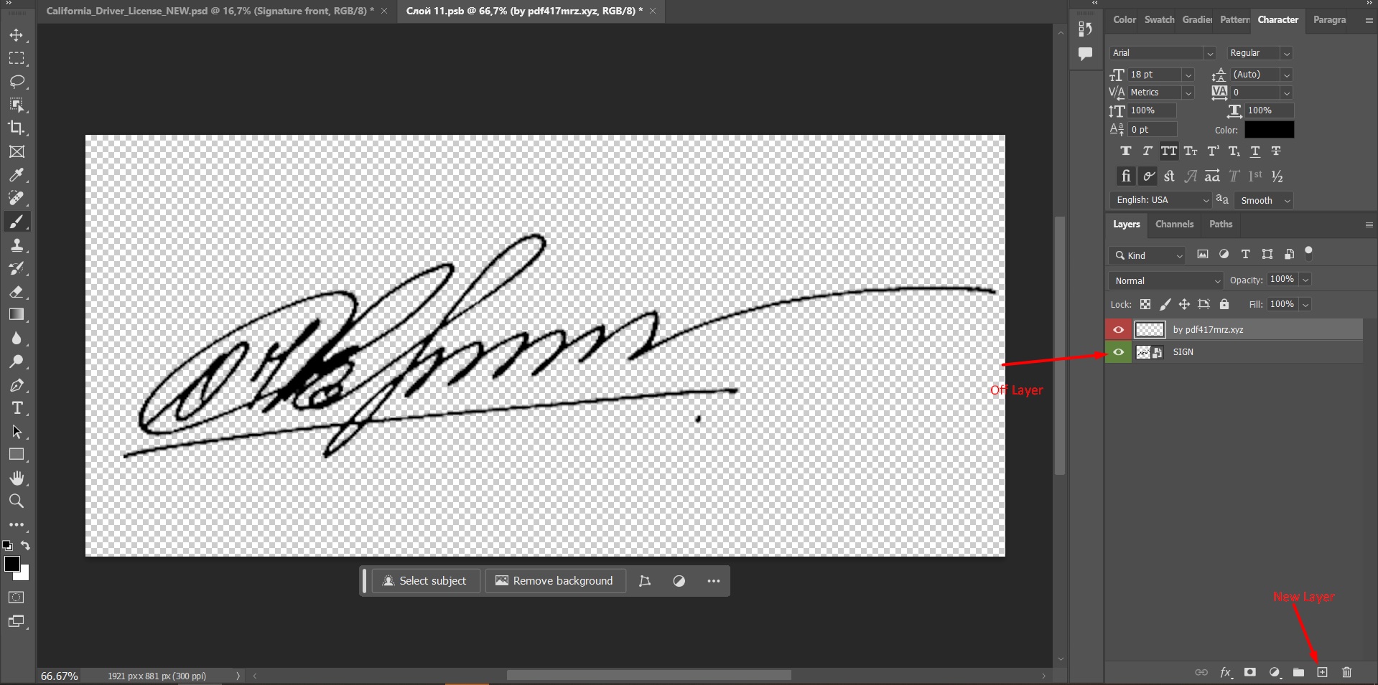Image resolution: width=1378 pixels, height=685 pixels.
Task: Open the anti-aliasing dropdown set to Smooth
Action: 1262,200
